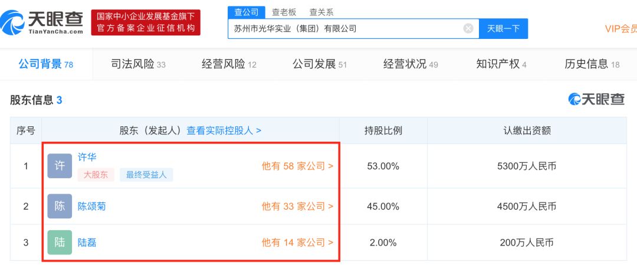Image resolution: width=637 pixels, height=268 pixels.
Task: Click the 查看实际控股人 link
Action: click(224, 130)
